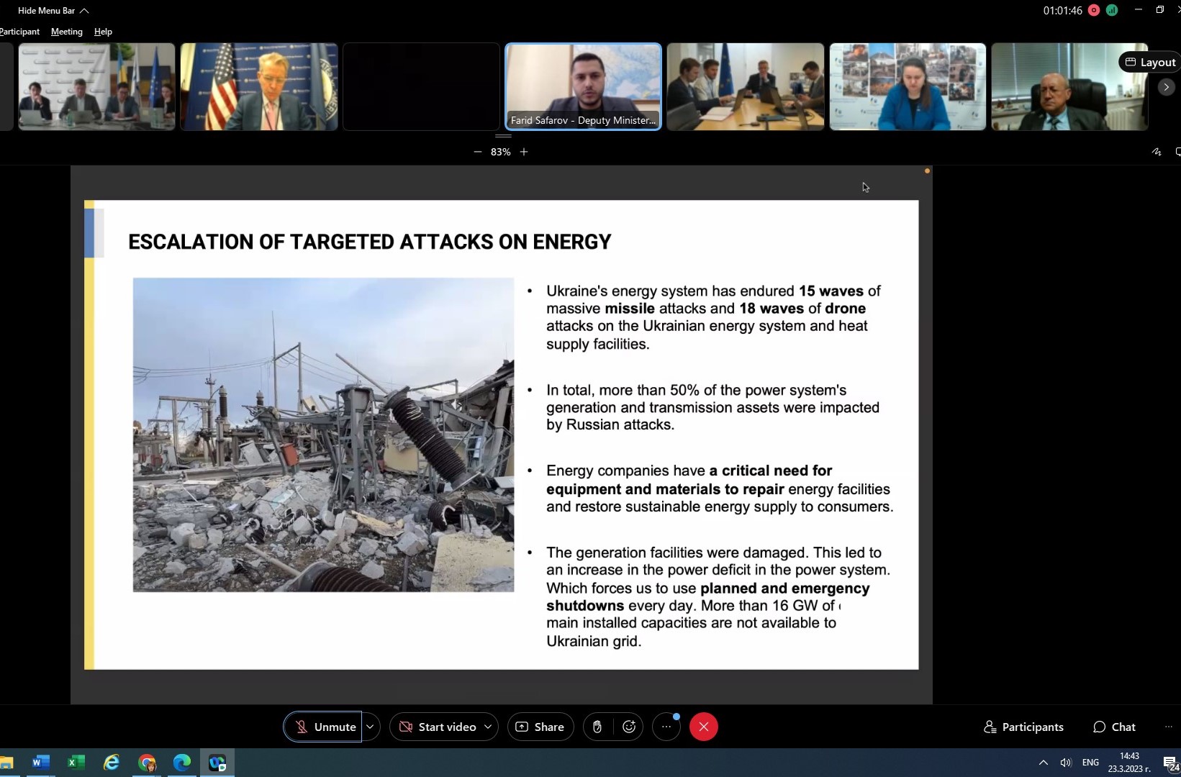Viewport: 1181px width, 777px height.
Task: Start video with the camera button
Action: (x=437, y=727)
